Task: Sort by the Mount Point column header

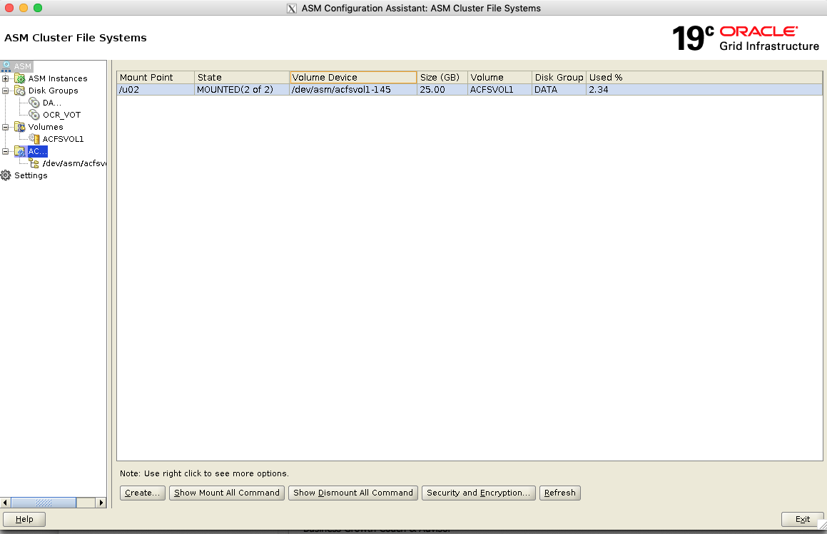Action: (x=156, y=78)
